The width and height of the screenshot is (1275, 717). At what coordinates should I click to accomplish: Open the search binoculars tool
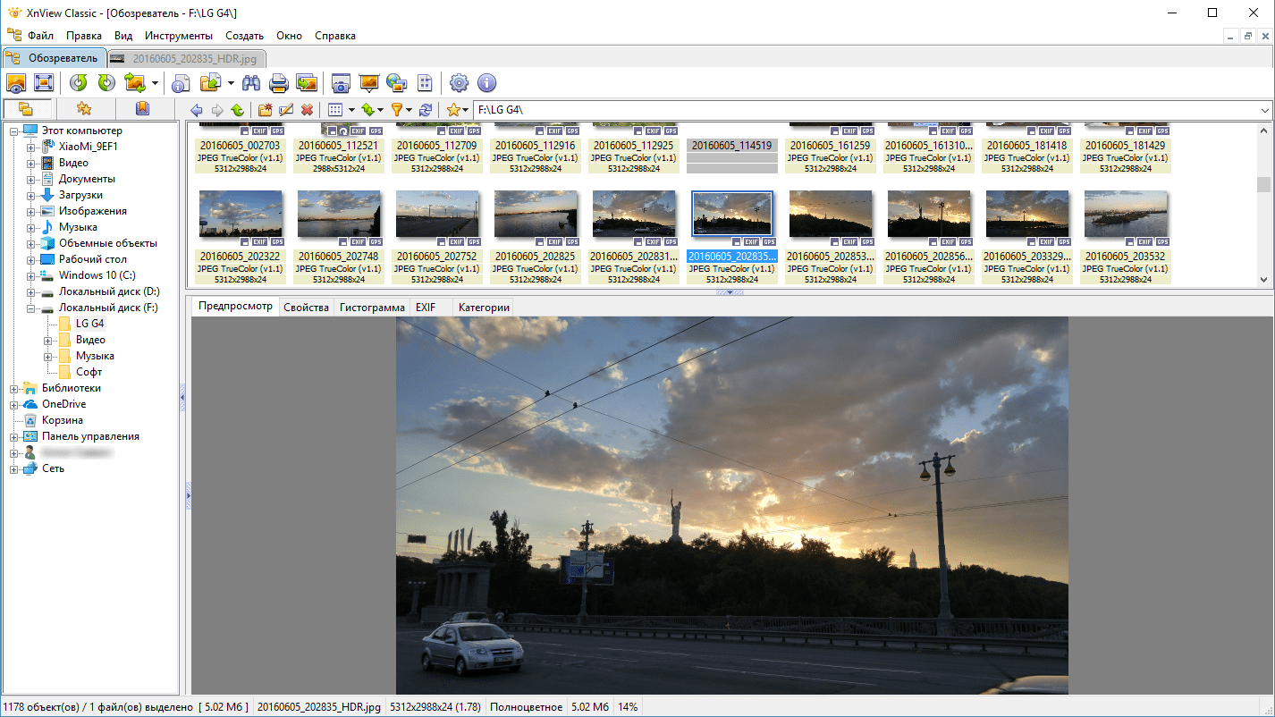pyautogui.click(x=251, y=83)
